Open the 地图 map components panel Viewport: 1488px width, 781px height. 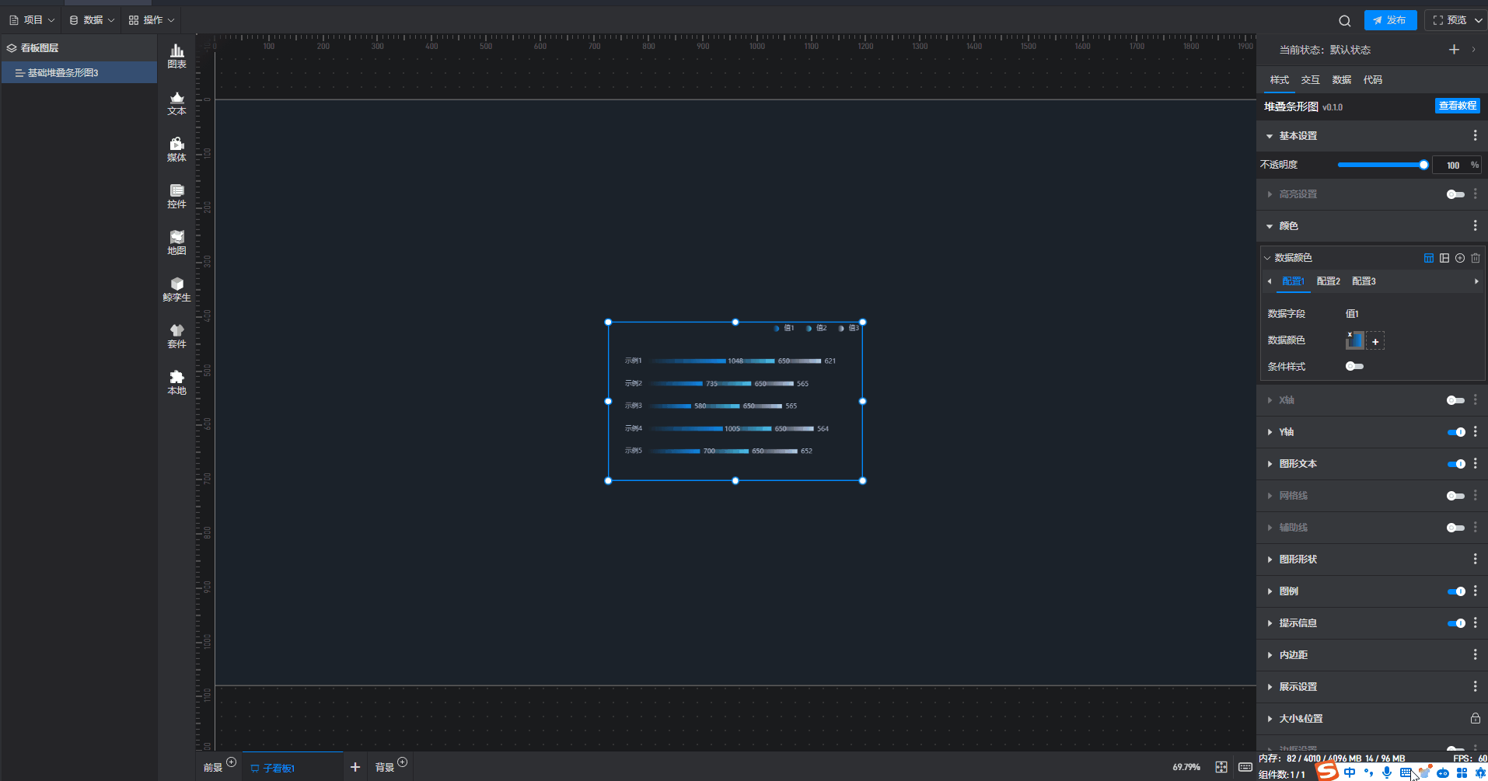click(176, 242)
